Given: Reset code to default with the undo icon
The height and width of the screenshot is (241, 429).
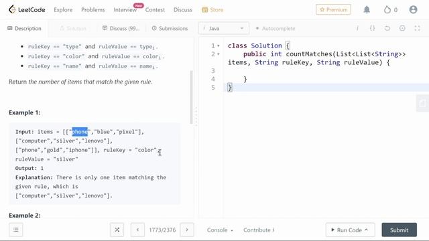Looking at the screenshot, I should click(x=387, y=28).
